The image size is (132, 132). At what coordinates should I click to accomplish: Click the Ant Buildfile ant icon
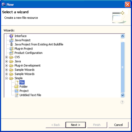point(11,44)
